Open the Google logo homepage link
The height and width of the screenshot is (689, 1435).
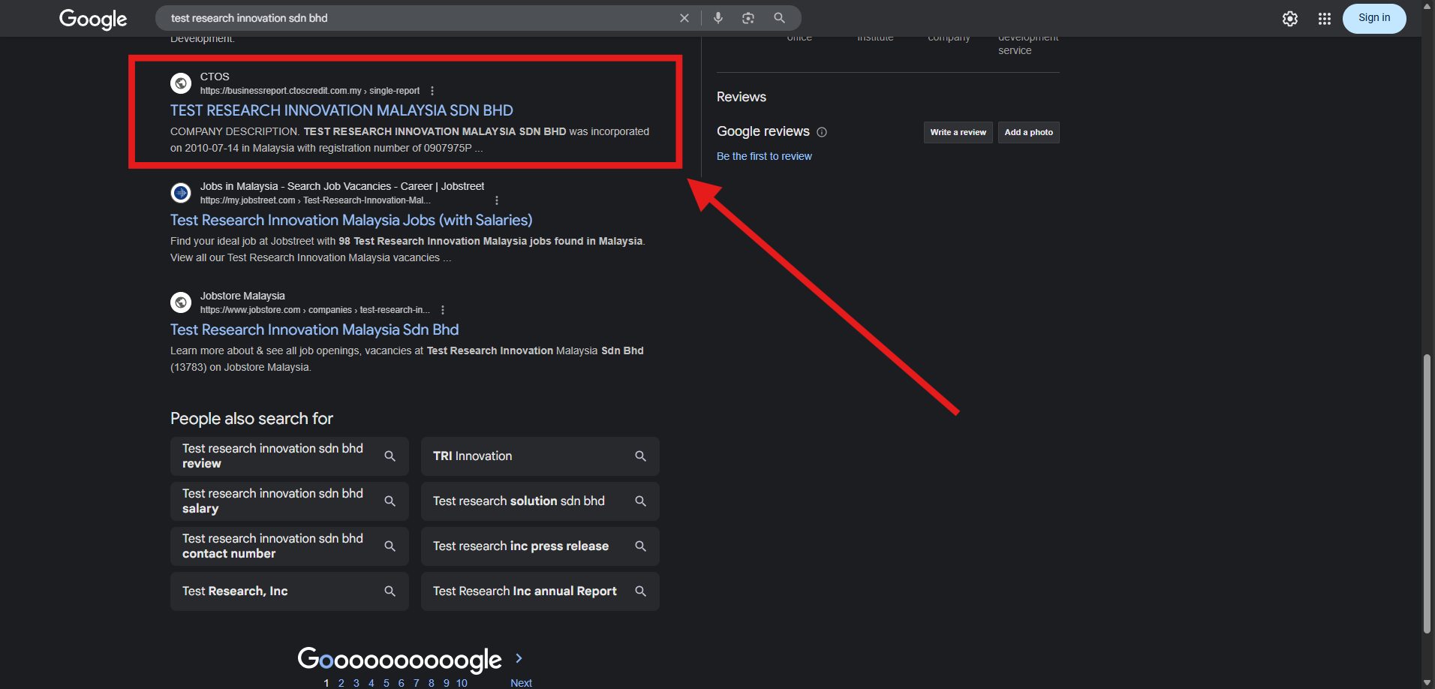(x=93, y=19)
